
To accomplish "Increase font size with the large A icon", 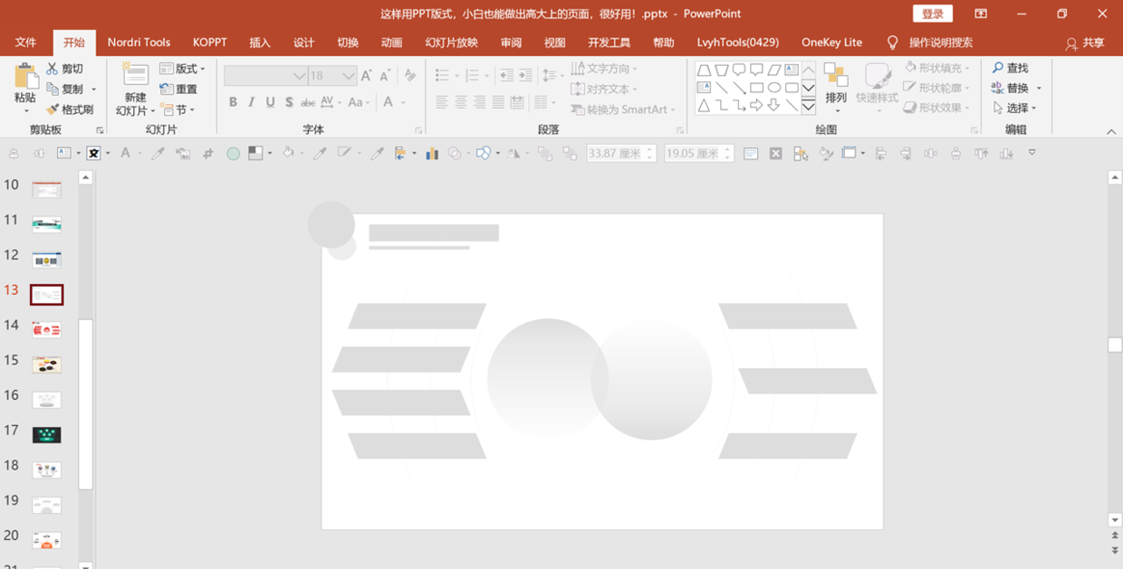I will tap(366, 76).
